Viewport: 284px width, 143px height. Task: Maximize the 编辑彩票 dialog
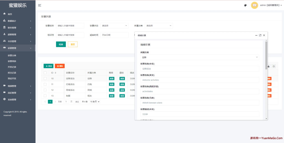pyautogui.click(x=260, y=35)
